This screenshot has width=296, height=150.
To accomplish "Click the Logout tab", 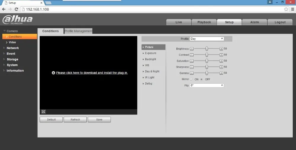I will click(280, 22).
